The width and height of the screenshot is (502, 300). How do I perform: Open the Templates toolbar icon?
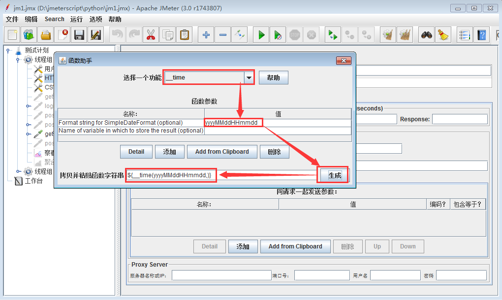click(29, 34)
